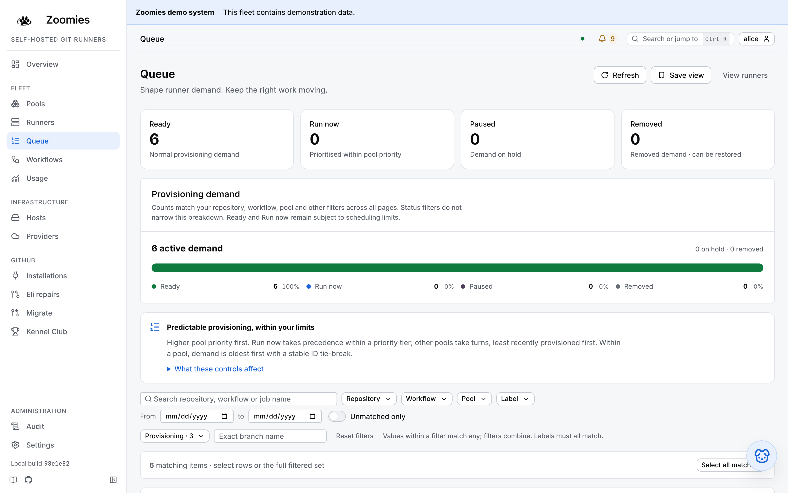788x493 pixels.
Task: Open Eli repairs in the sidebar
Action: pyautogui.click(x=63, y=294)
